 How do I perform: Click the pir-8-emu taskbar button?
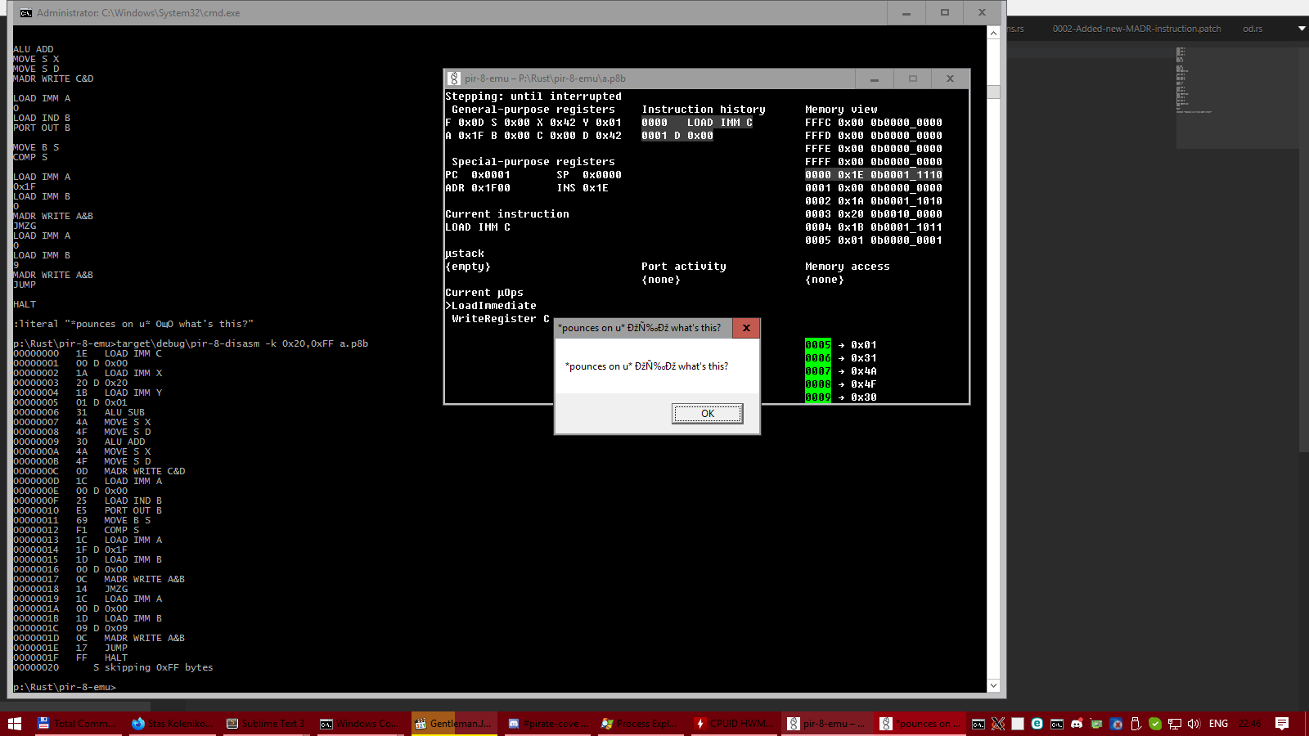tap(825, 724)
